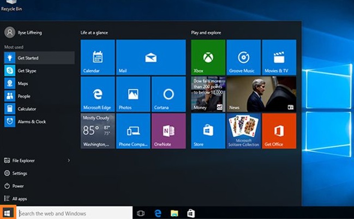Image resolution: width=354 pixels, height=219 pixels.
Task: Select the Recycle Bin desktop icon
Action: (x=11, y=6)
